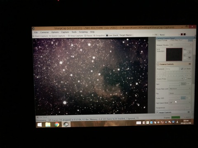Screen dimensions: 198x148
Task: Click the green Frame progress bar
Action: click(x=176, y=117)
